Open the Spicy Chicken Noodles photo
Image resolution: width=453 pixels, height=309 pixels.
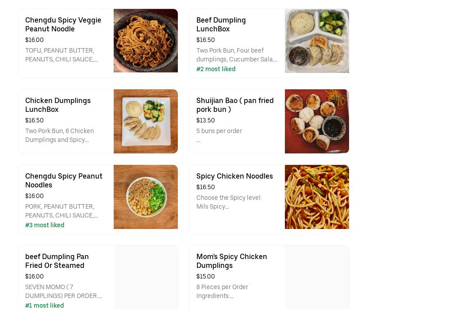point(317,197)
